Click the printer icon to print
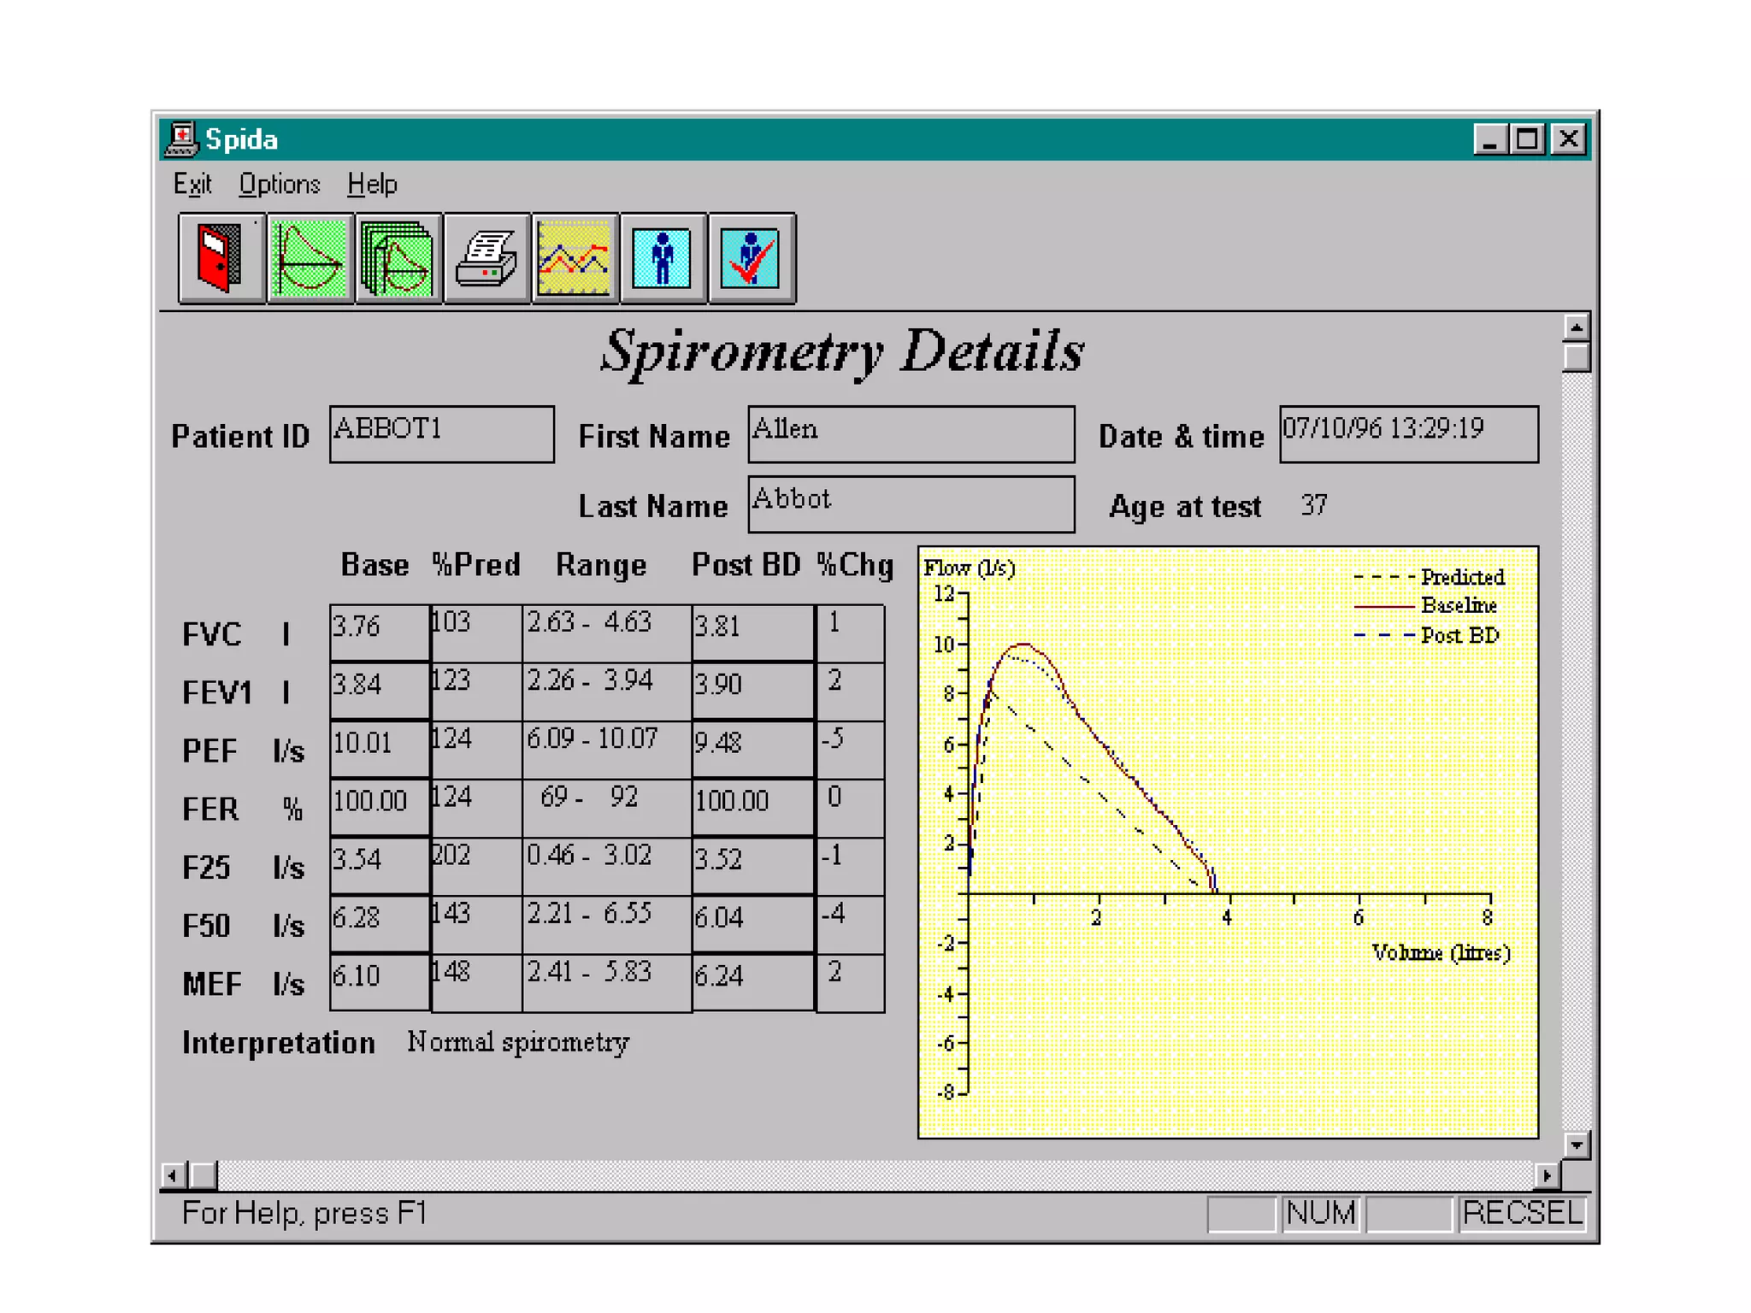 pos(486,258)
